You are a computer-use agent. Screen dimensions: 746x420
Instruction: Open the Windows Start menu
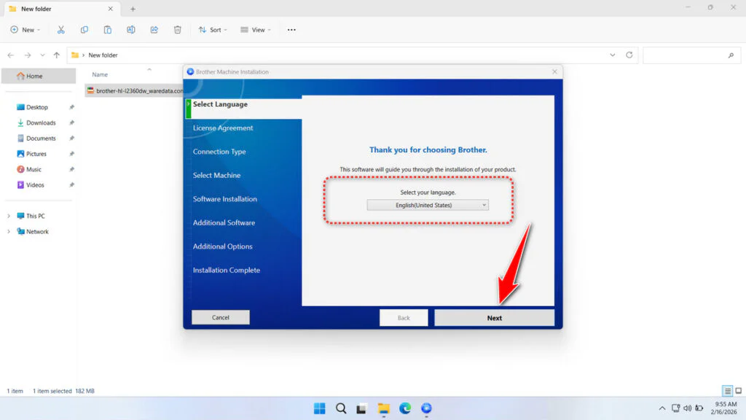click(x=320, y=408)
